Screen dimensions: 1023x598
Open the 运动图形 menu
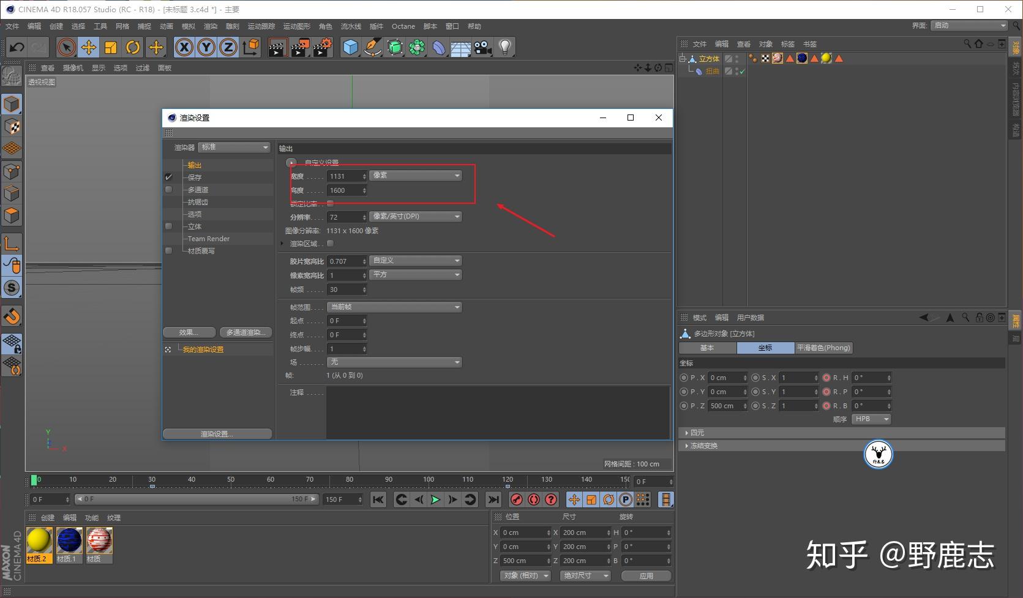click(x=296, y=26)
